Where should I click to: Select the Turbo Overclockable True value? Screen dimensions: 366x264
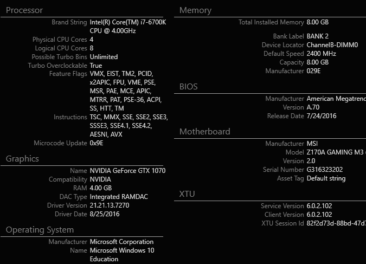96,66
